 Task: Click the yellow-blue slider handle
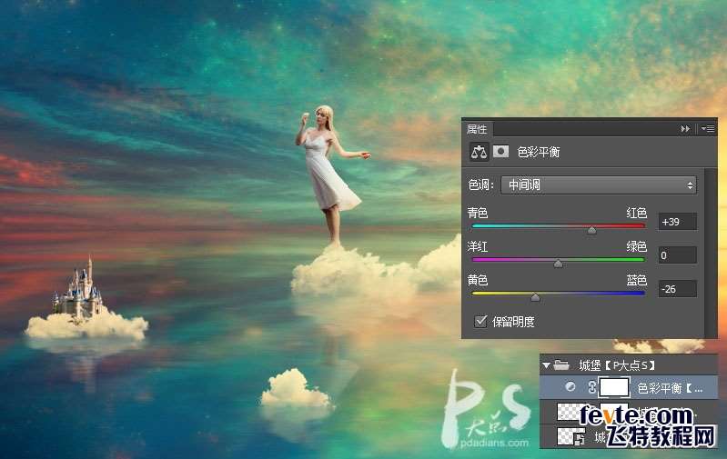pyautogui.click(x=535, y=297)
